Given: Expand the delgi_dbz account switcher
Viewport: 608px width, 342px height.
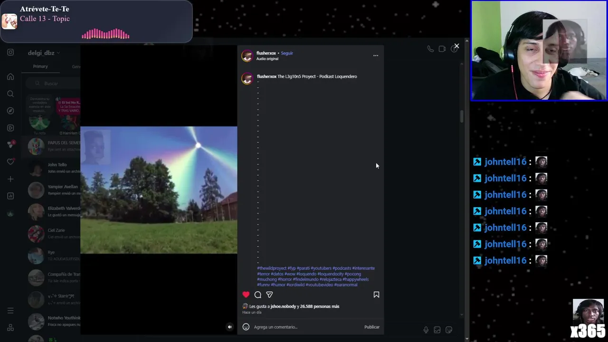Looking at the screenshot, I should click(44, 53).
